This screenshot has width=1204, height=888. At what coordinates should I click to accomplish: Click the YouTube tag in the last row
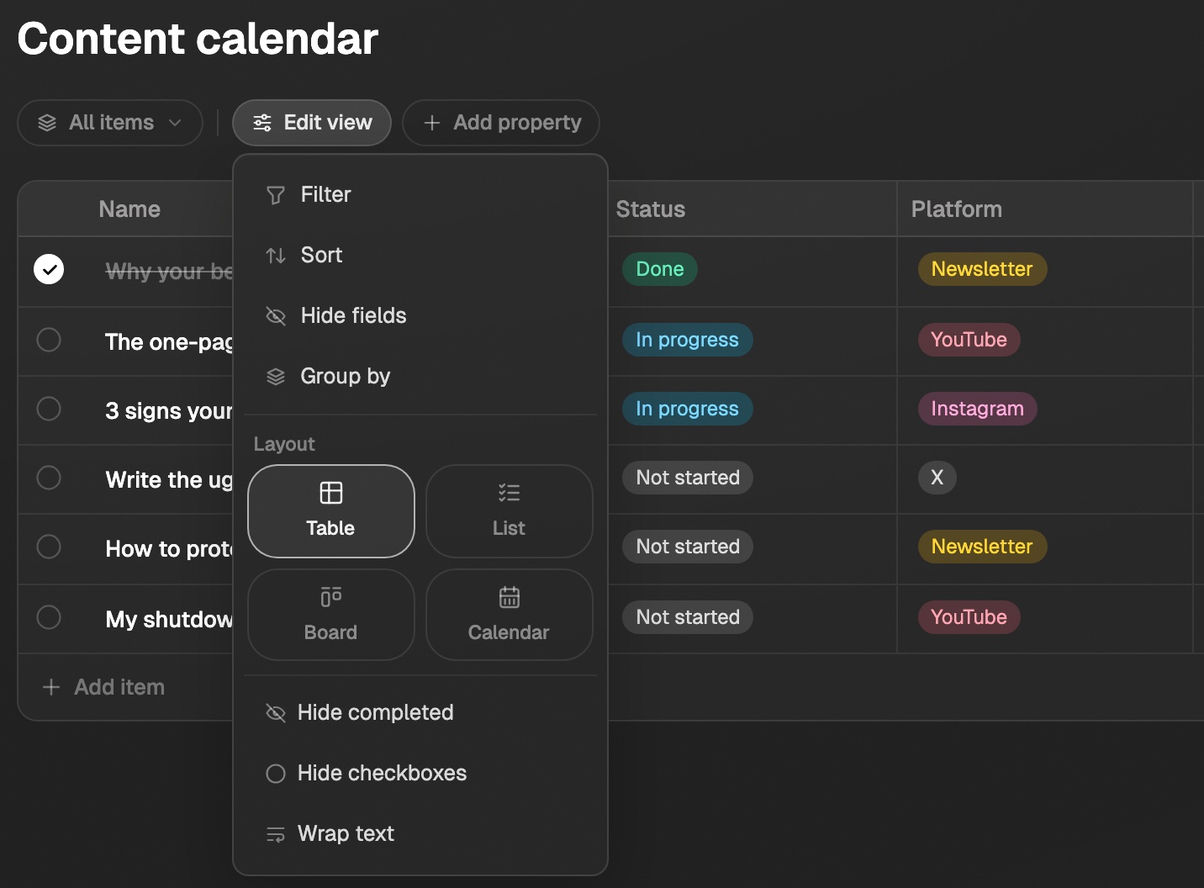969,617
